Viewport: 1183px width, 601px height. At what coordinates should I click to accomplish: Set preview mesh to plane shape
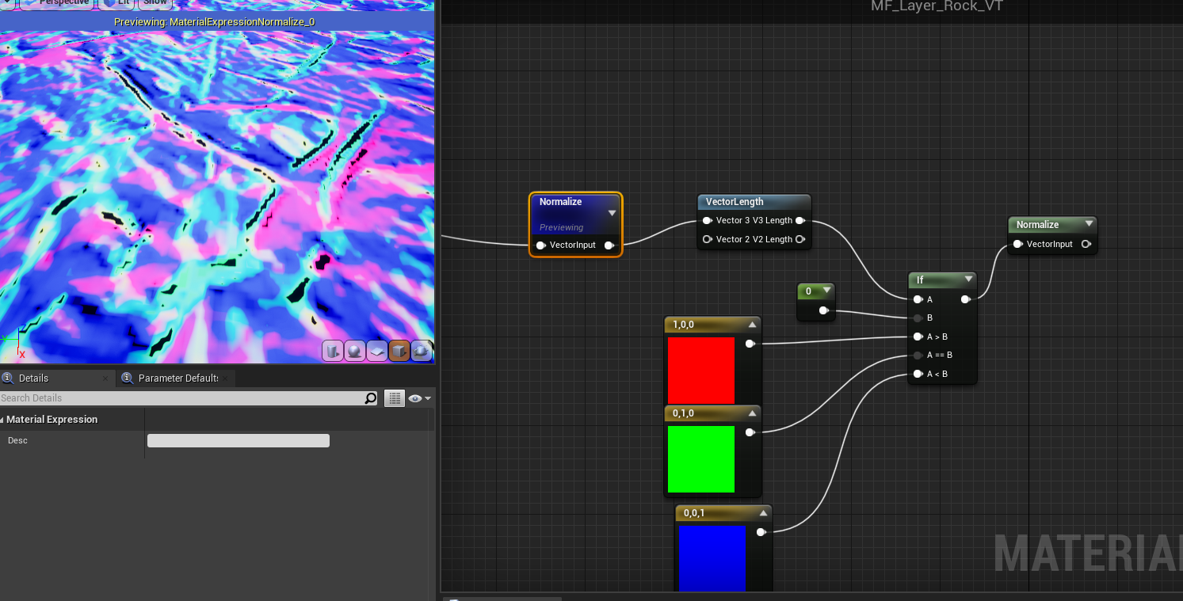pos(376,351)
